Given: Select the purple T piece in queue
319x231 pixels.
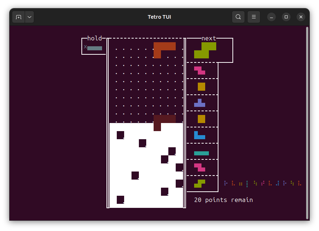Looking at the screenshot, I should point(200,103).
